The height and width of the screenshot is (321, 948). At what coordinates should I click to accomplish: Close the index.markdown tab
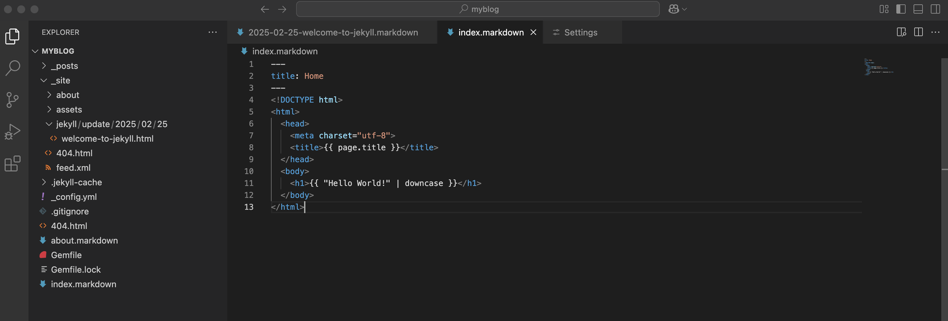pos(533,33)
